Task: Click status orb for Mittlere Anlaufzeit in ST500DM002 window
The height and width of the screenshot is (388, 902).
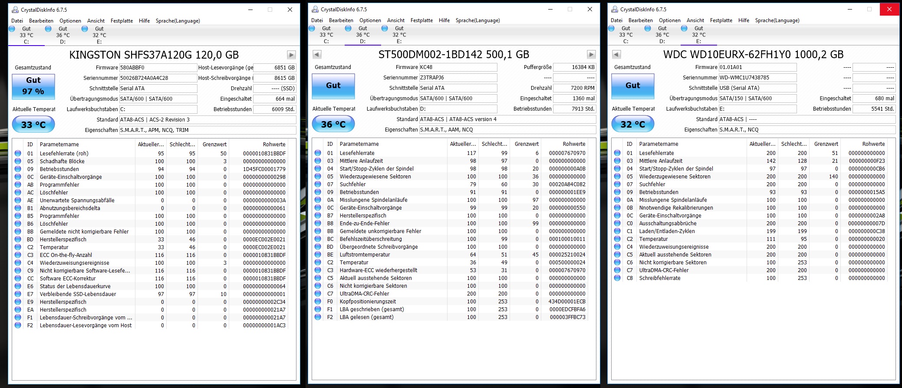Action: pyautogui.click(x=318, y=161)
